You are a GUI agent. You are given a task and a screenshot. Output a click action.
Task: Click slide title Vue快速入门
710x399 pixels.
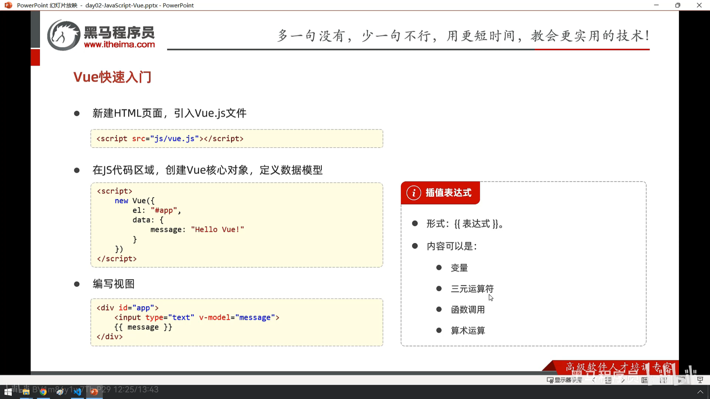(x=112, y=77)
